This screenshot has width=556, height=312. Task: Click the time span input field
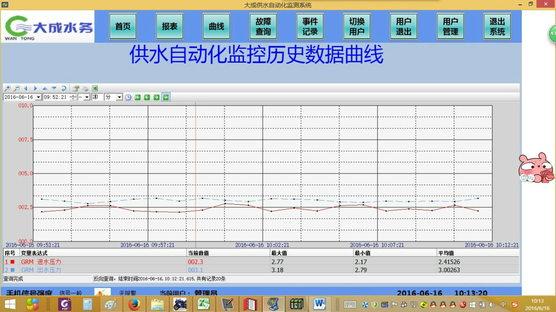point(97,97)
